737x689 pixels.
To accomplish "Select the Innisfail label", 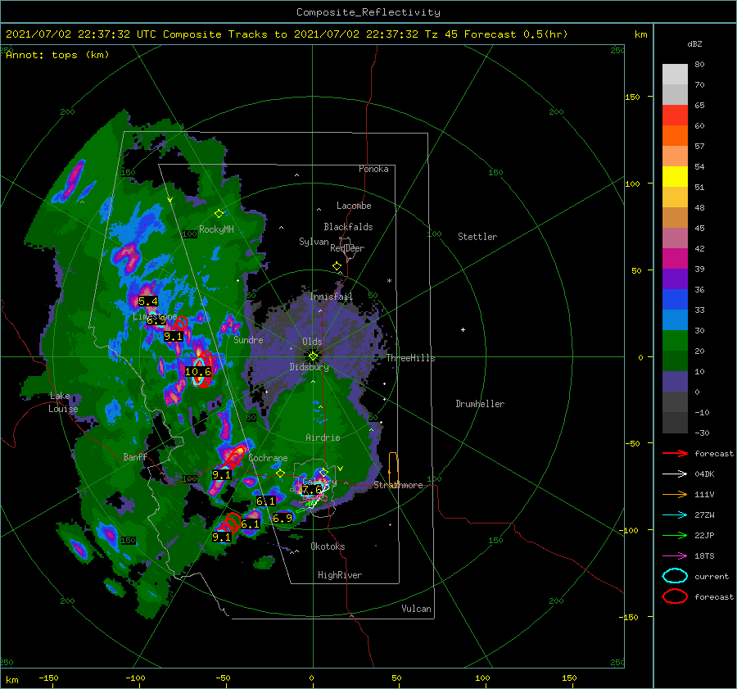I will 331,297.
